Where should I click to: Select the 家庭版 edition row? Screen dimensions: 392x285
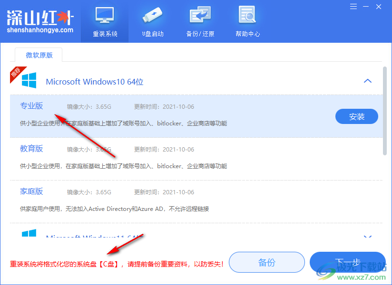pyautogui.click(x=31, y=191)
